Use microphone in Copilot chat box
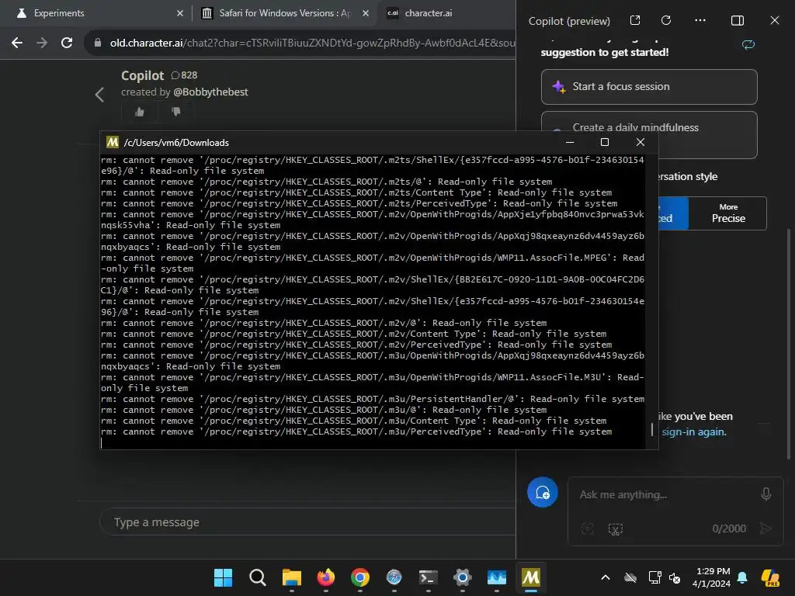Screen dimensions: 795x596 766,494
